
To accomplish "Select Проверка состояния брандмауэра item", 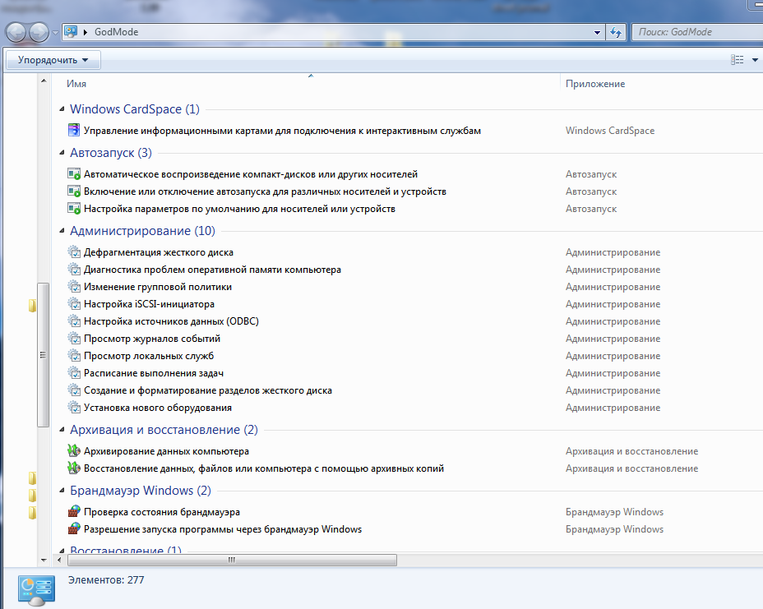I will pos(162,512).
